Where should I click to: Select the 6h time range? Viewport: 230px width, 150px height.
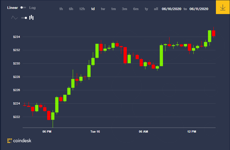(71, 9)
